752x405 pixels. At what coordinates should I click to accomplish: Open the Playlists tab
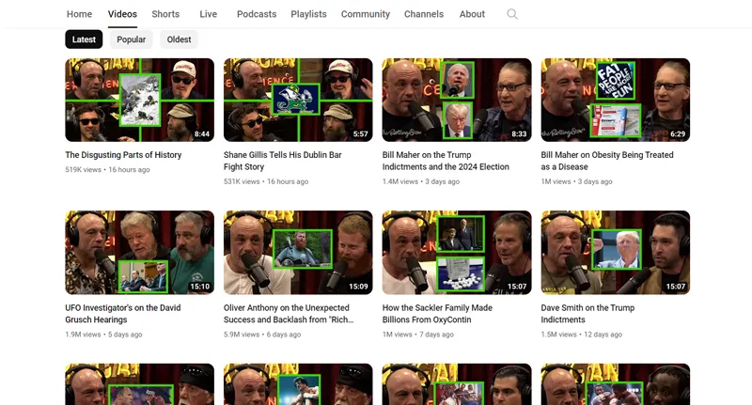[x=308, y=14]
